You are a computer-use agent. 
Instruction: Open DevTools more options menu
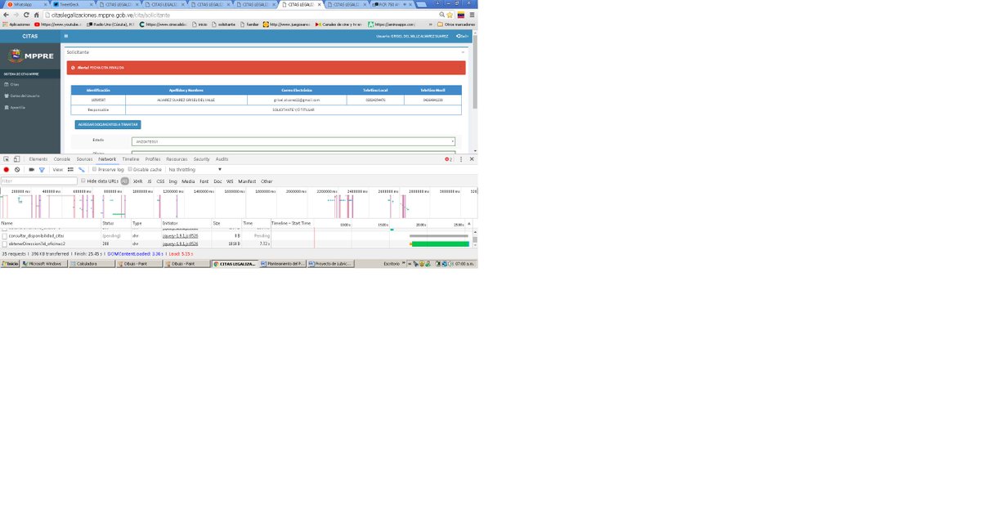pyautogui.click(x=461, y=159)
